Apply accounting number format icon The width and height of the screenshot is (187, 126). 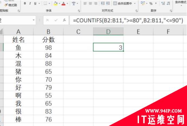point(143,3)
